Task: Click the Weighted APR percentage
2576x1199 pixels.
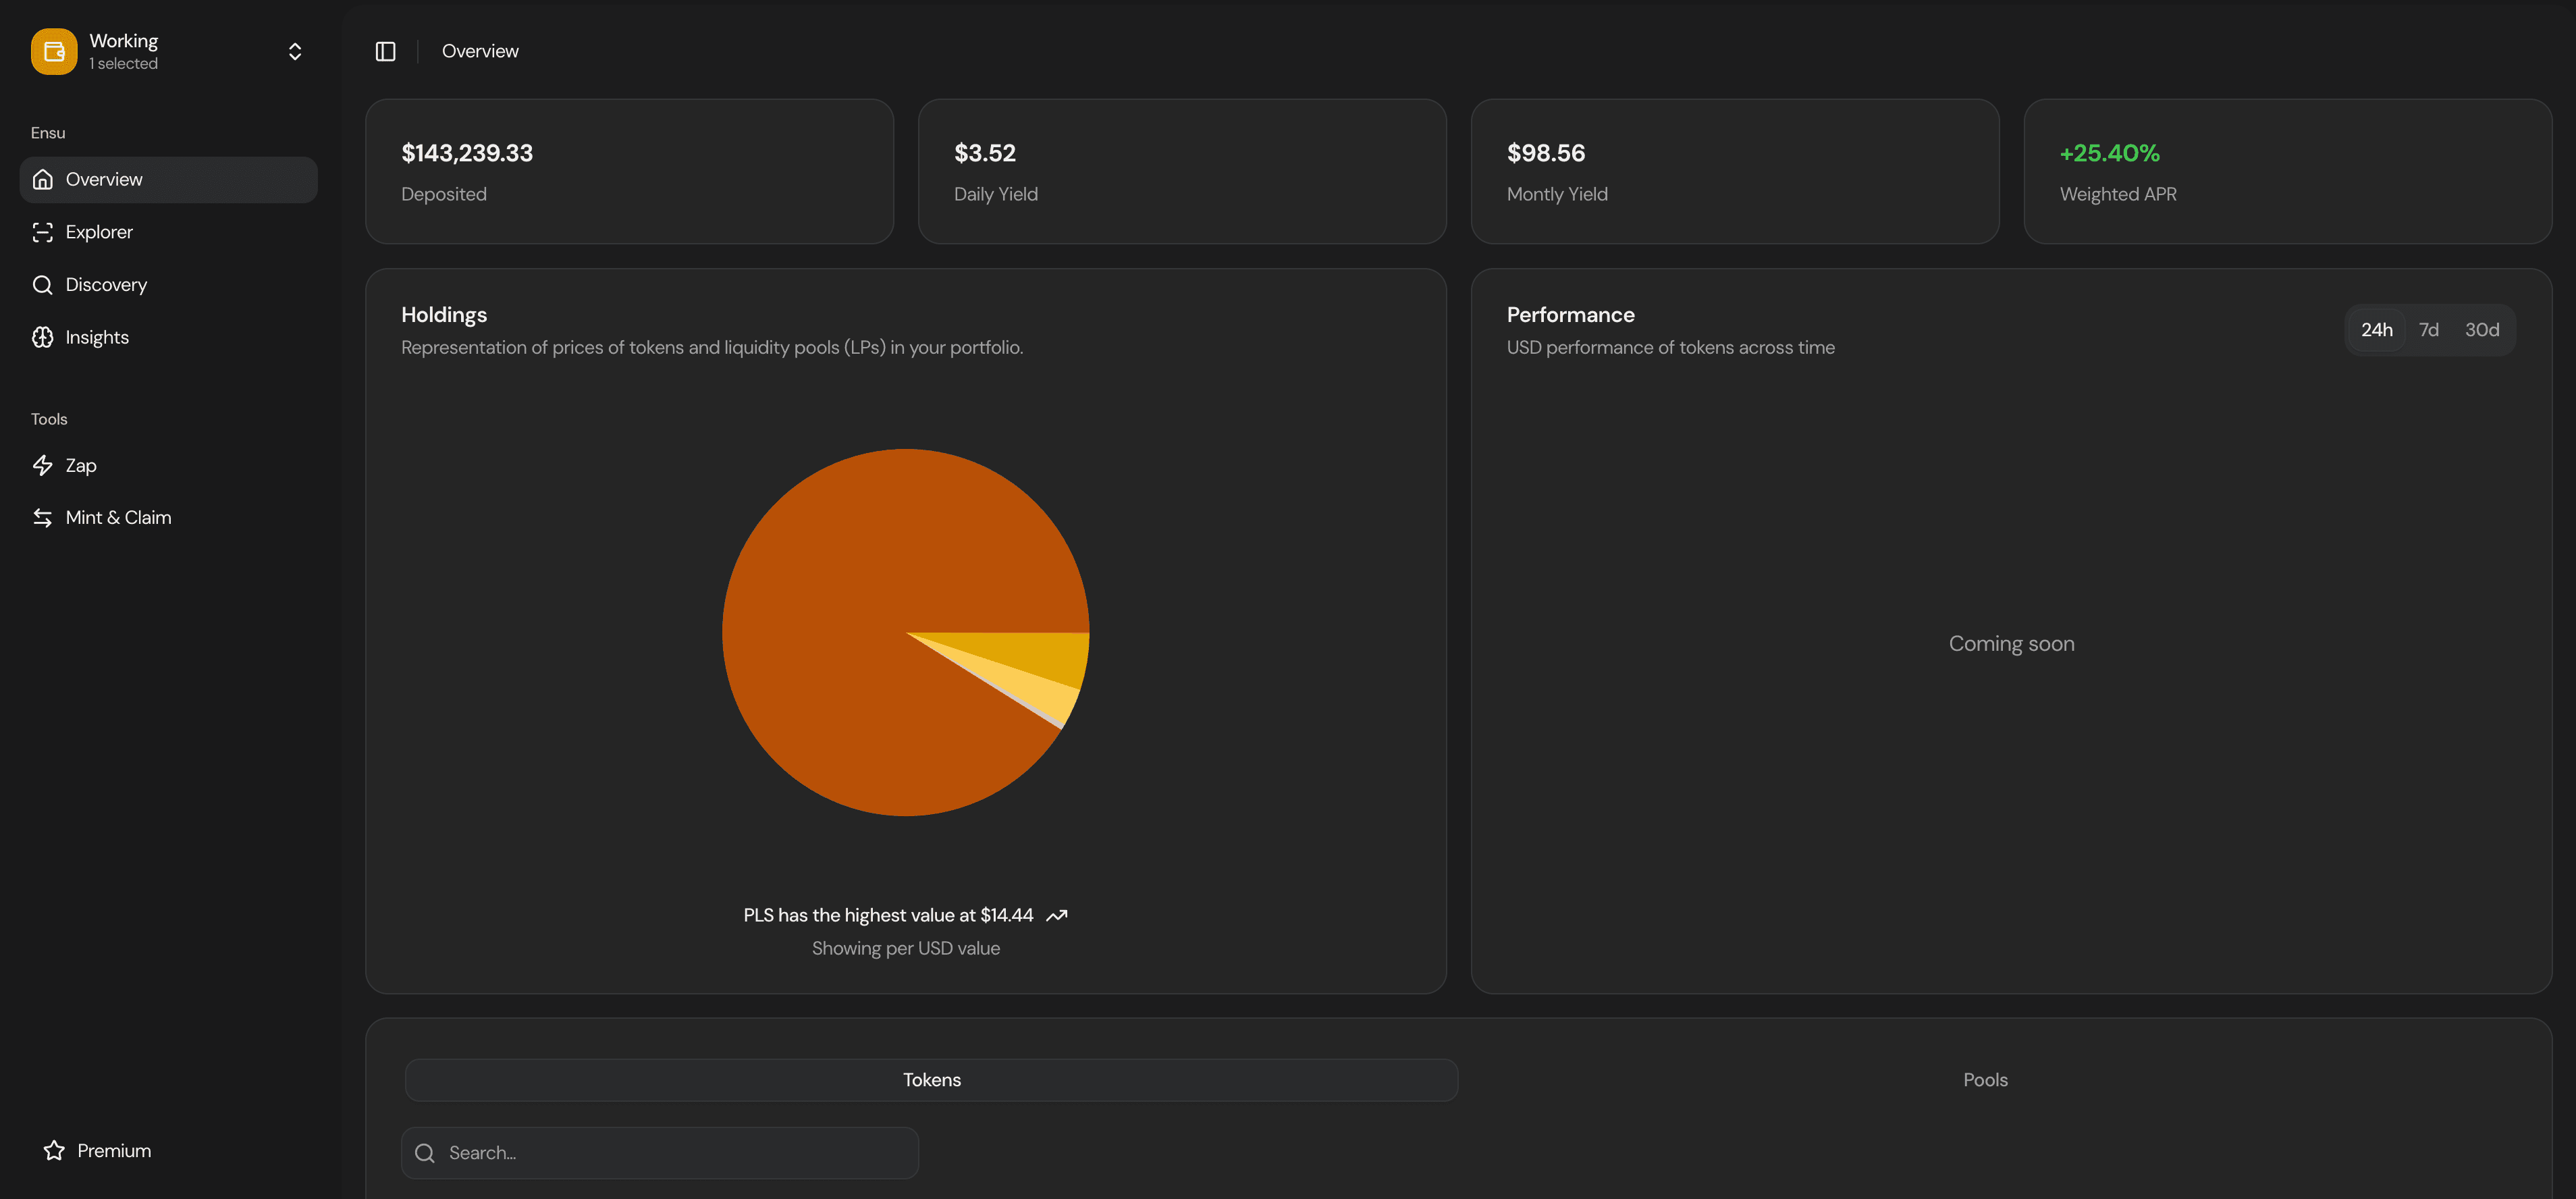Action: pos(2110,153)
